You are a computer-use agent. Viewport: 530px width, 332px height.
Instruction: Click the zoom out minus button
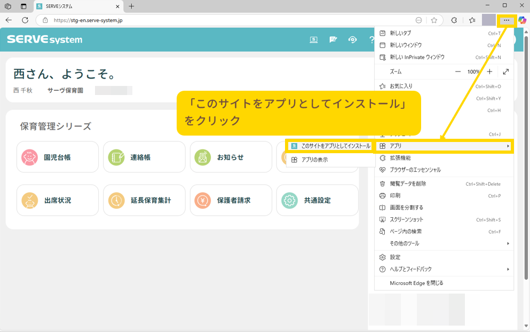(x=457, y=72)
